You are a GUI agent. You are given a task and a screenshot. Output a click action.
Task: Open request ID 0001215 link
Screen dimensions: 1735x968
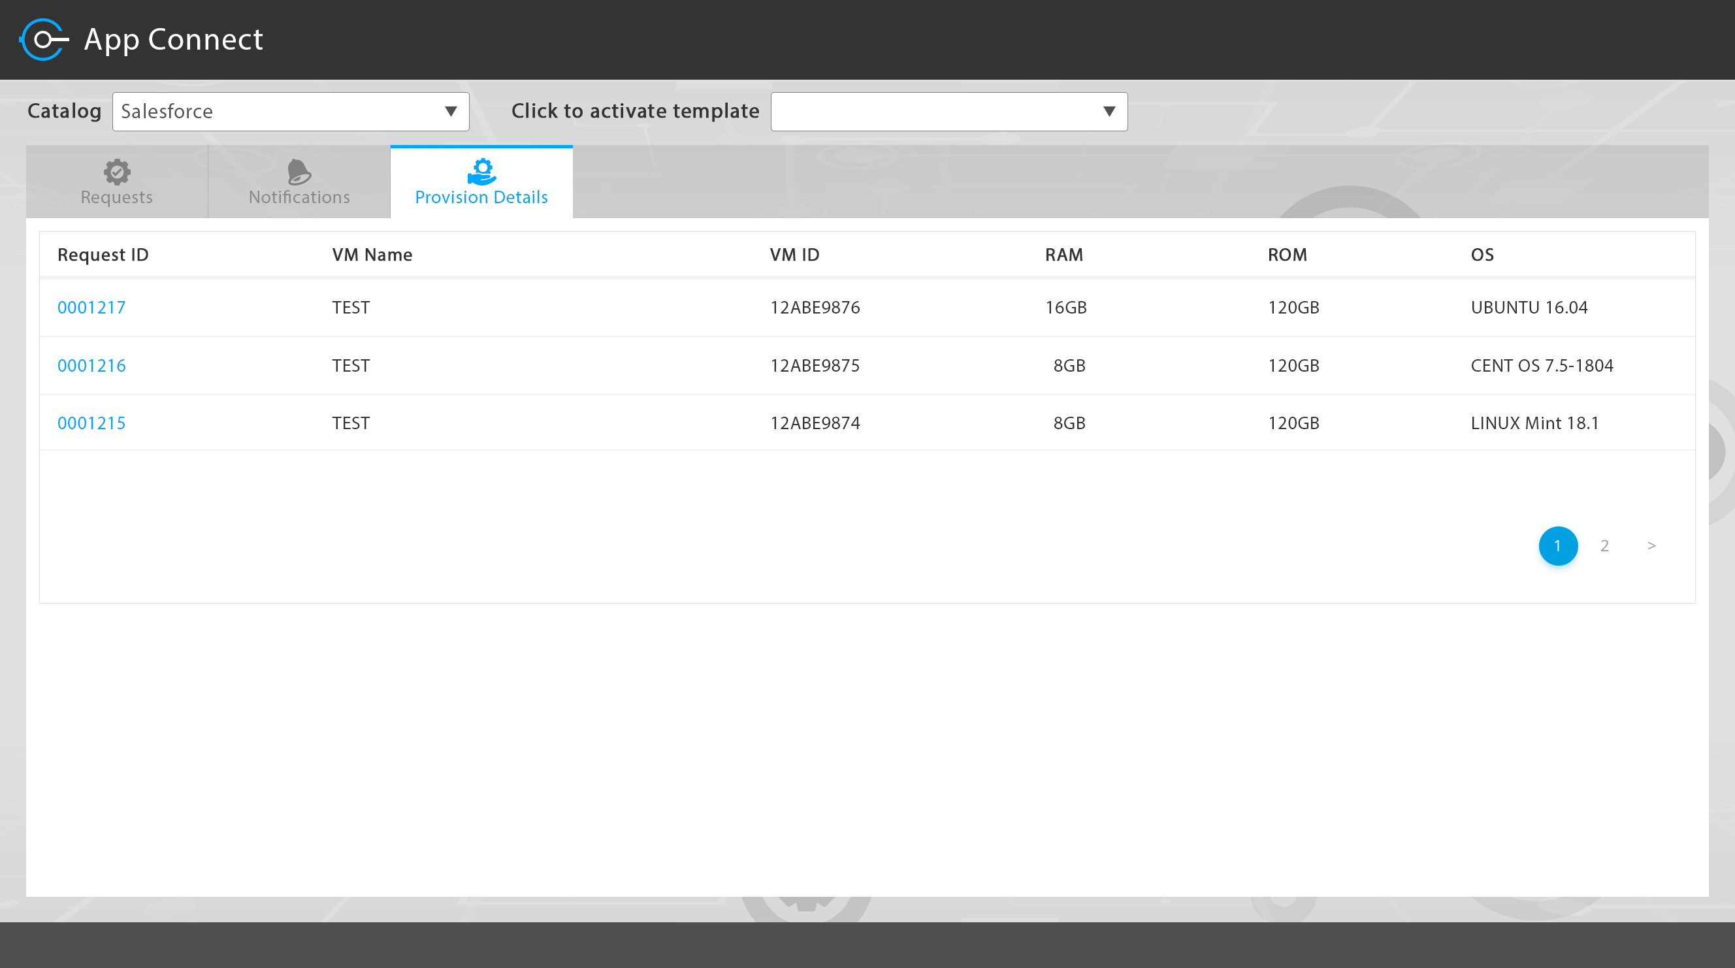pos(91,423)
